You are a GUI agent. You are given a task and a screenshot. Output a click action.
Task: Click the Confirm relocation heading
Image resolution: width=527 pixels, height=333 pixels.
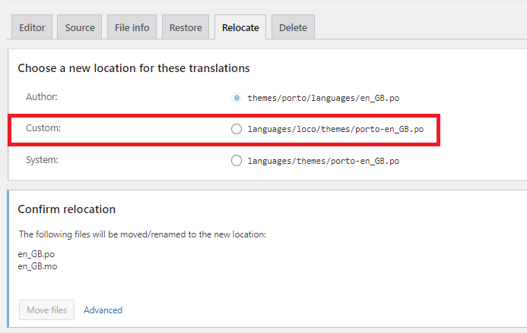pos(67,209)
